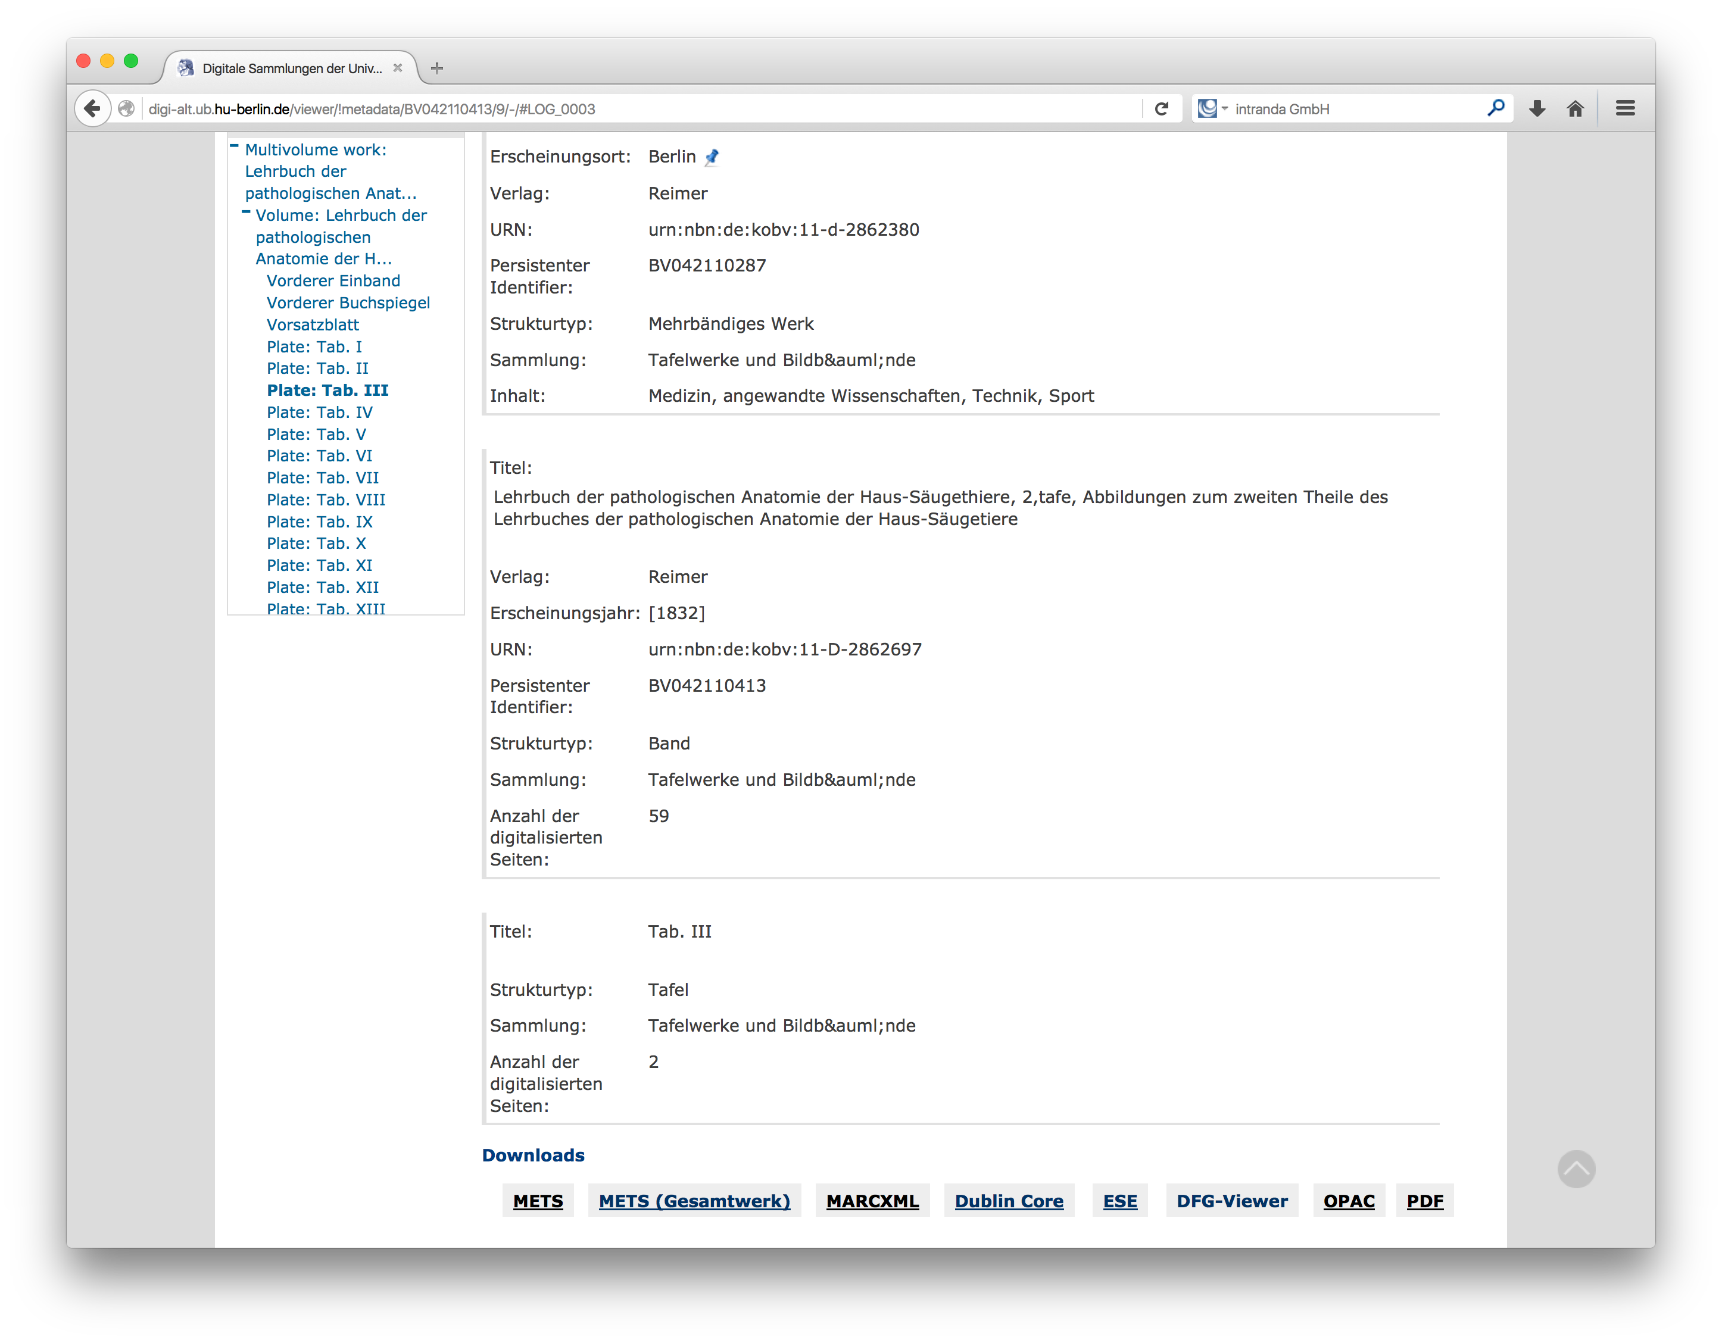The image size is (1722, 1343).
Task: Click the intranda GmbH search field
Action: [1356, 109]
